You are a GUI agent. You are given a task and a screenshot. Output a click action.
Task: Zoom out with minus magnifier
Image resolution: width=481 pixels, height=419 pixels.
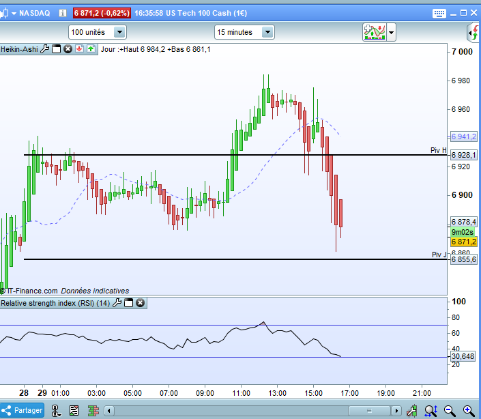coord(450,410)
